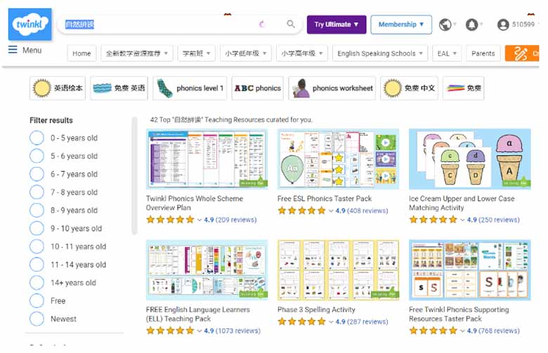Open the ELL Teaching Pack thumbnail

[207, 270]
